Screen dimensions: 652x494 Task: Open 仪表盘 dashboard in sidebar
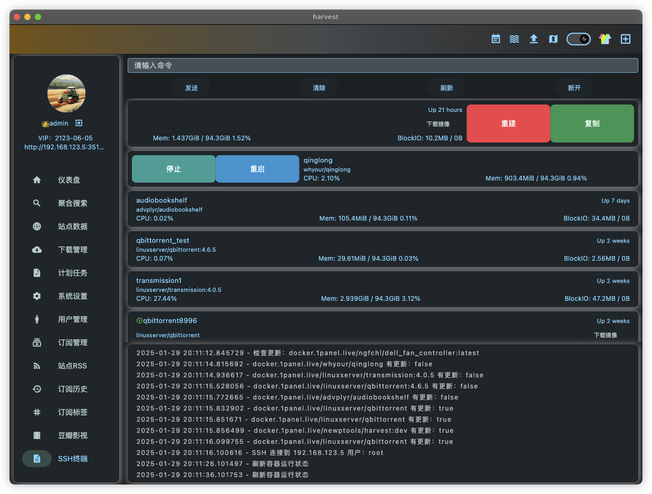(x=69, y=180)
